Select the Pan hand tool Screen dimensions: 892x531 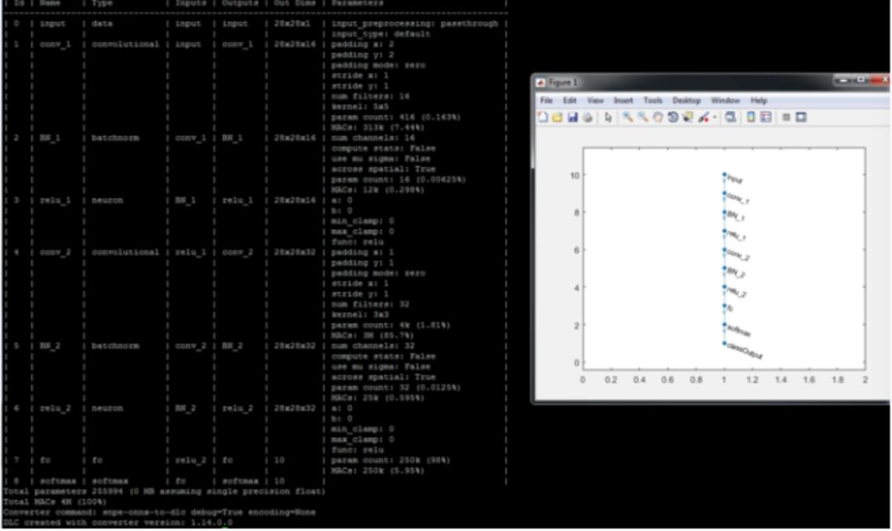pyautogui.click(x=657, y=117)
